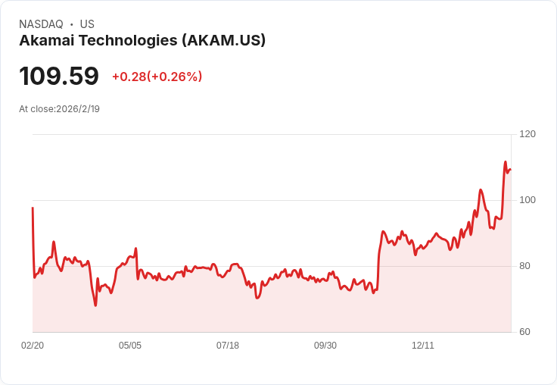The width and height of the screenshot is (557, 385).
Task: Select the 12/11 date on x-axis
Action: click(x=423, y=346)
